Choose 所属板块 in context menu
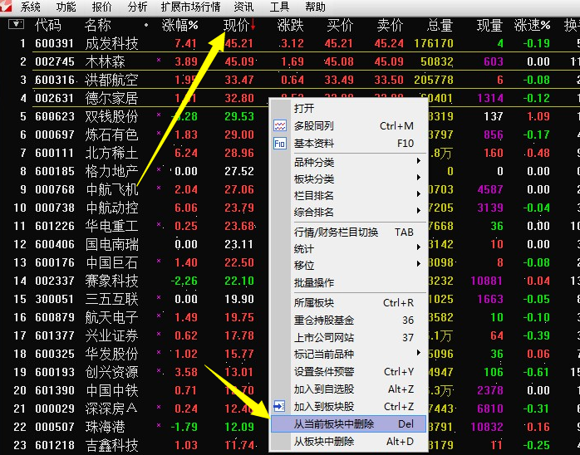The height and width of the screenshot is (455, 580). 348,302
